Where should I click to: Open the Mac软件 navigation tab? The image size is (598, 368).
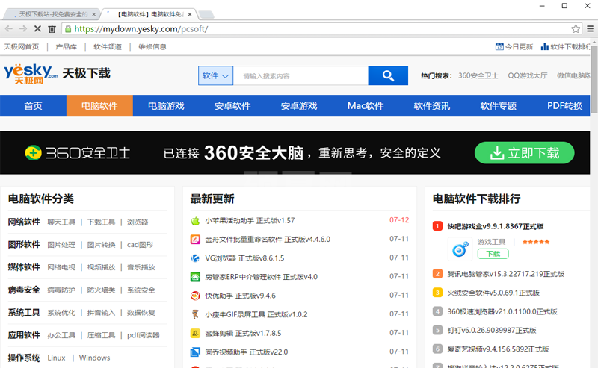coord(366,105)
